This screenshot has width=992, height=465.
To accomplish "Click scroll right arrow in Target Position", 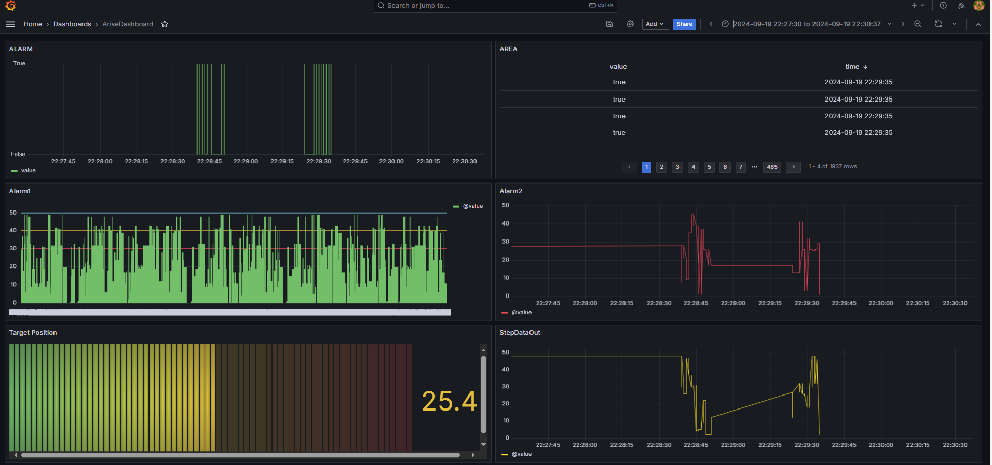I will (473, 455).
